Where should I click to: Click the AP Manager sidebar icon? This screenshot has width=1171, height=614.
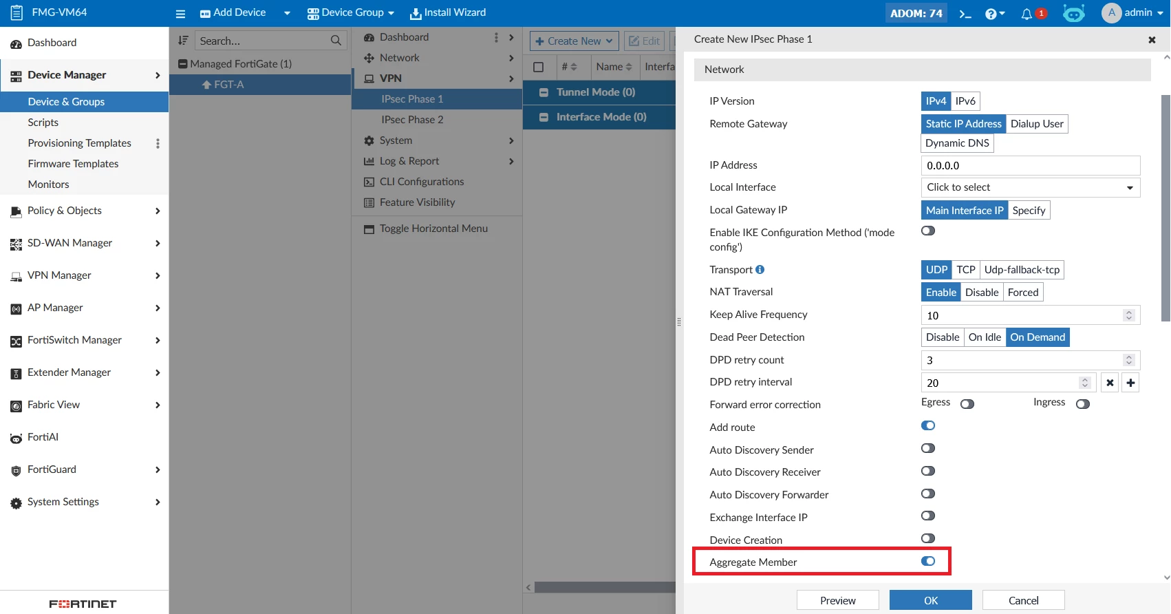click(x=16, y=308)
